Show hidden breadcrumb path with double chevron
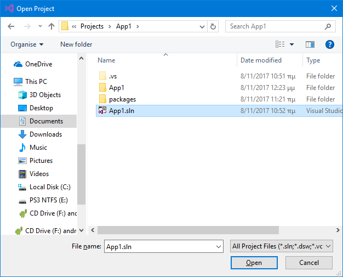The image size is (343, 277). point(74,26)
